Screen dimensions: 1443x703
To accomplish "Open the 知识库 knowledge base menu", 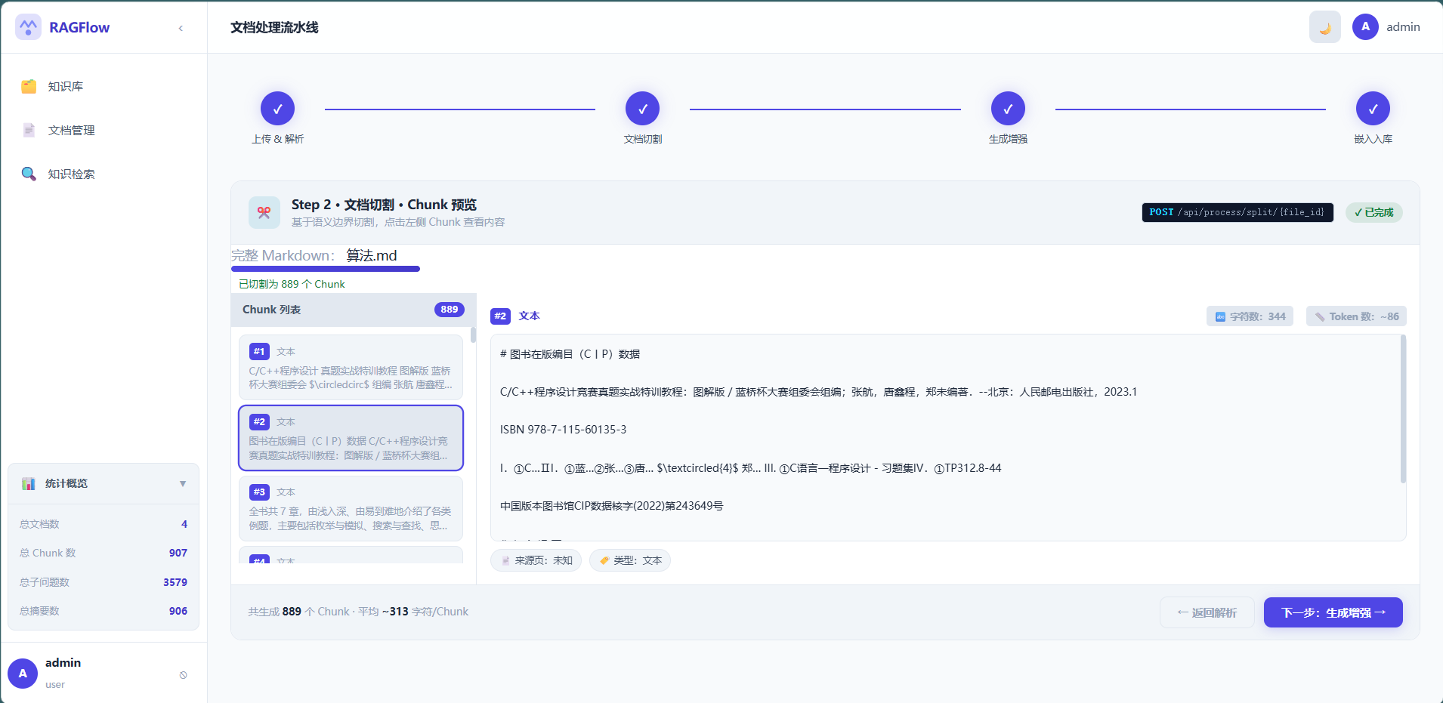I will point(65,87).
